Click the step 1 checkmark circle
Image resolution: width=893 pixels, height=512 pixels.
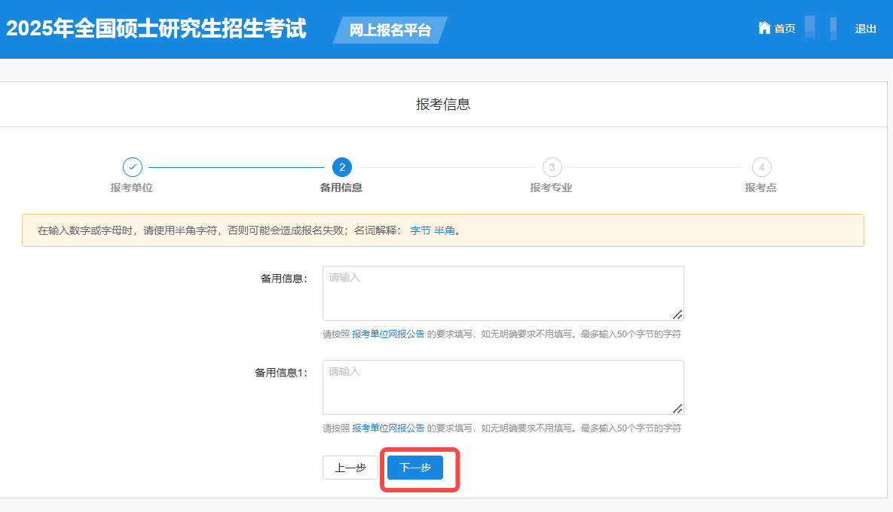[132, 166]
